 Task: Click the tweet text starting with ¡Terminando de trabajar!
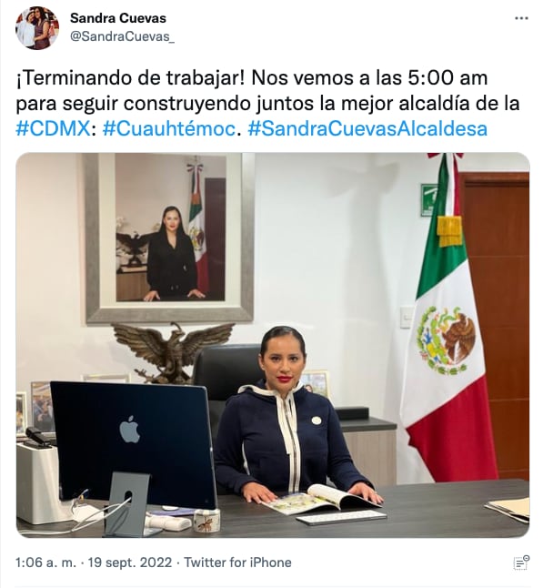[267, 104]
